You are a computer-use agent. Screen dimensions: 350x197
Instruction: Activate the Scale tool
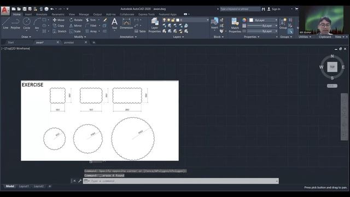pos(75,31)
